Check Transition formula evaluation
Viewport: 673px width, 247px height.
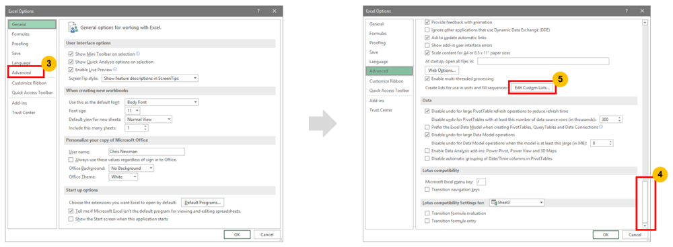click(427, 213)
